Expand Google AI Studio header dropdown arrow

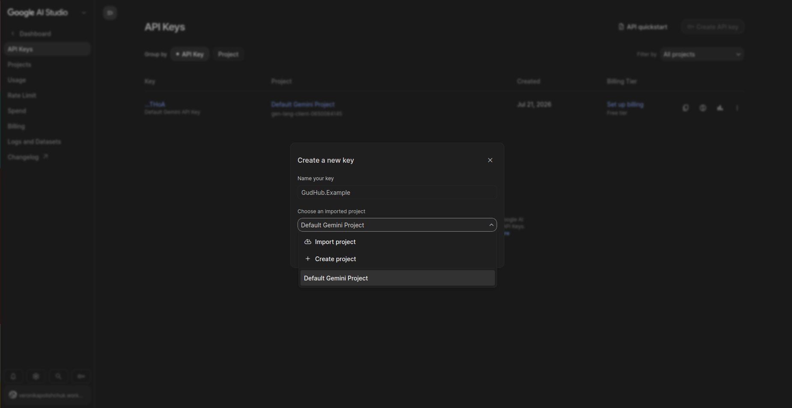(84, 13)
